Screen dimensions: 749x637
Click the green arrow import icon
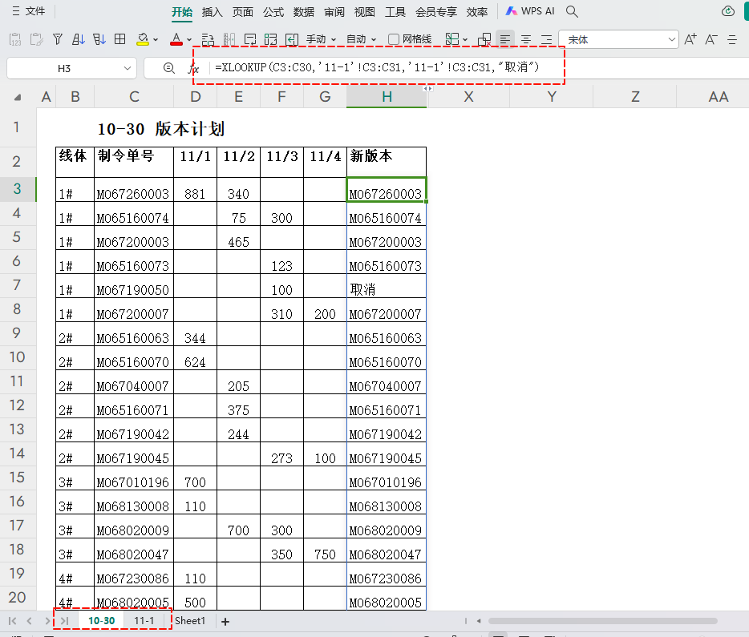[x=291, y=39]
